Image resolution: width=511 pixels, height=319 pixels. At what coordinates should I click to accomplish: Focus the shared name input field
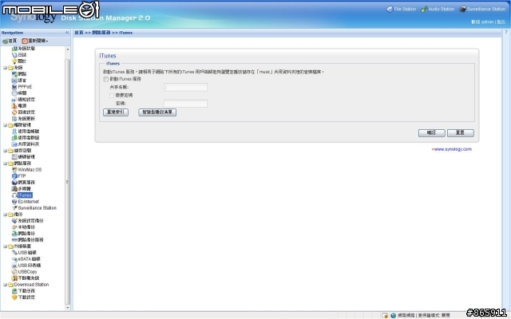coord(185,87)
